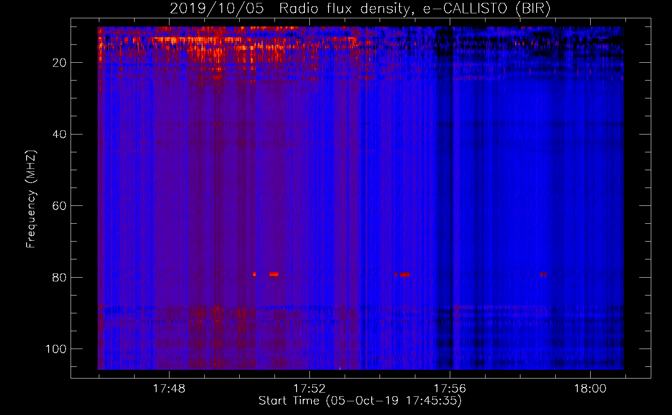
Task: Click the 'Start Time (05-Oct-19 17:45:35)' label
Action: click(x=360, y=401)
